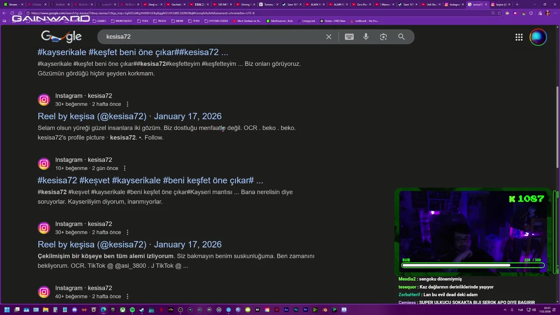Open the TOOL bookmarks folder
The image size is (560, 315).
pos(143,21)
